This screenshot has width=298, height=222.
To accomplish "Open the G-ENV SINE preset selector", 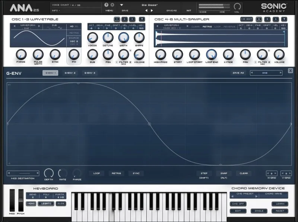I will pos(266,73).
